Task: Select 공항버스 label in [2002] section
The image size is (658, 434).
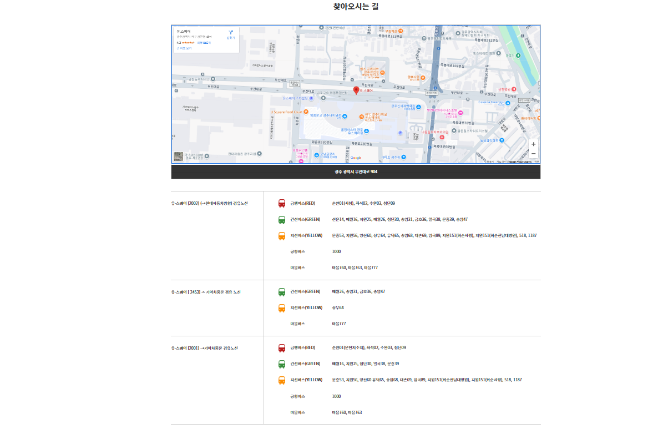Action: (297, 252)
